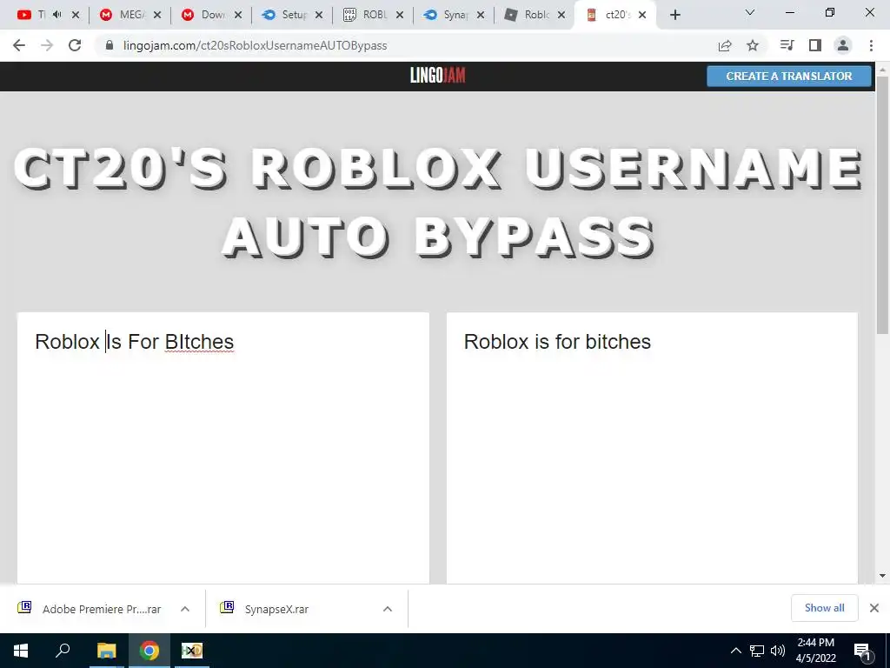Open the Chrome profile avatar
890x668 pixels.
[843, 45]
